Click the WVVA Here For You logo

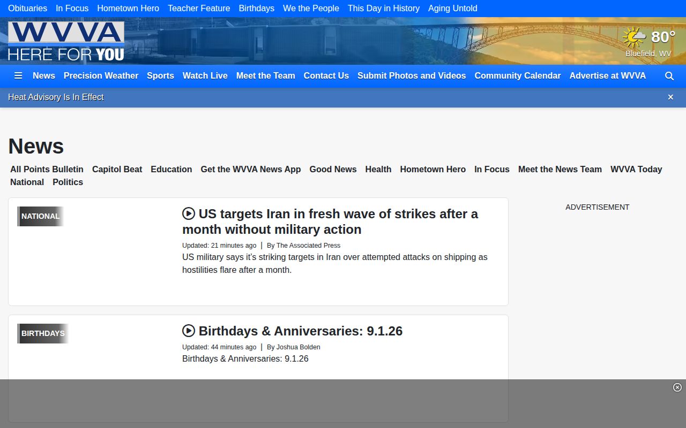[66, 41]
